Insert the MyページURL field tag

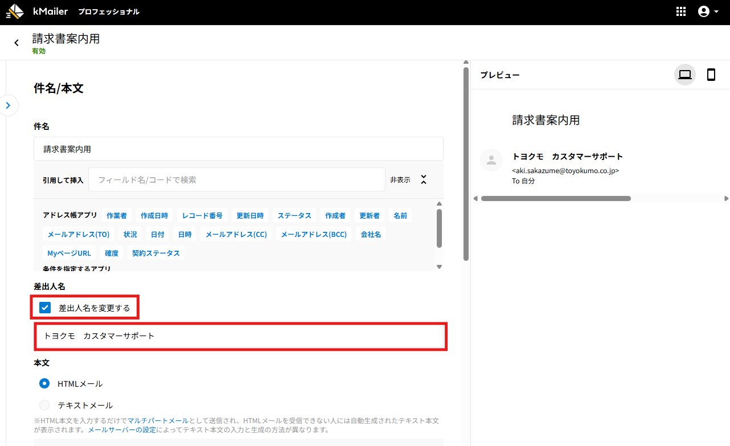pos(69,253)
